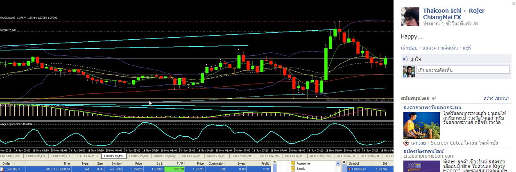Switch to the EURUSDm,H4 chart tab
Image resolution: width=516 pixels, height=172 pixels.
36,156
